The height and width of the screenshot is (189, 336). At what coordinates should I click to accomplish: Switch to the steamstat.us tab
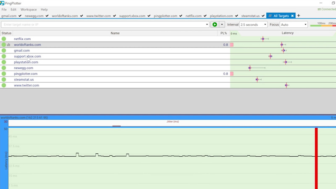pyautogui.click(x=250, y=16)
